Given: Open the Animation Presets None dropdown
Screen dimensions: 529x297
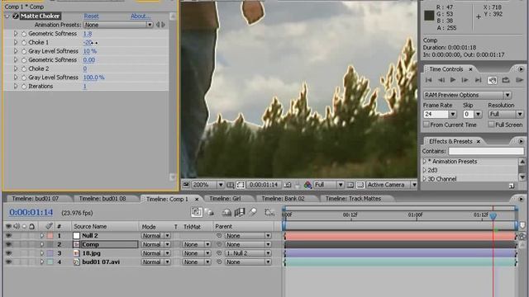Looking at the screenshot, I should click(118, 25).
